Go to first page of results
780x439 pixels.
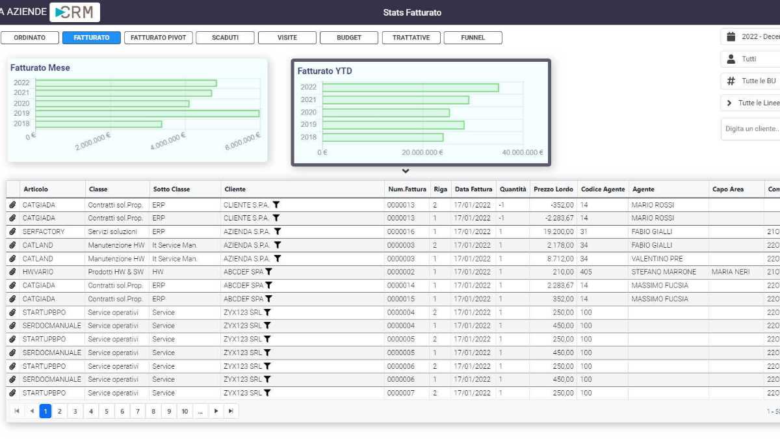pyautogui.click(x=16, y=411)
